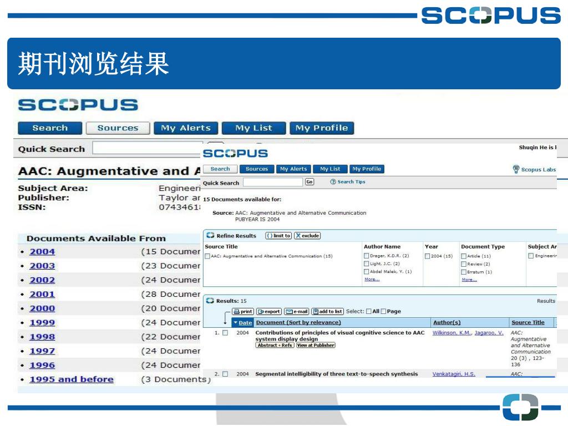Check the Light, J.C. author box

[366, 263]
